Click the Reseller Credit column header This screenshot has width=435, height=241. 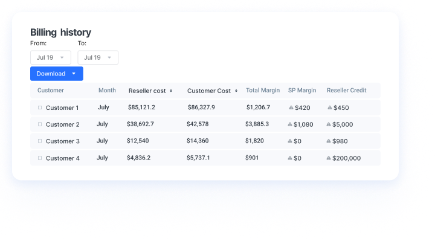pos(347,91)
